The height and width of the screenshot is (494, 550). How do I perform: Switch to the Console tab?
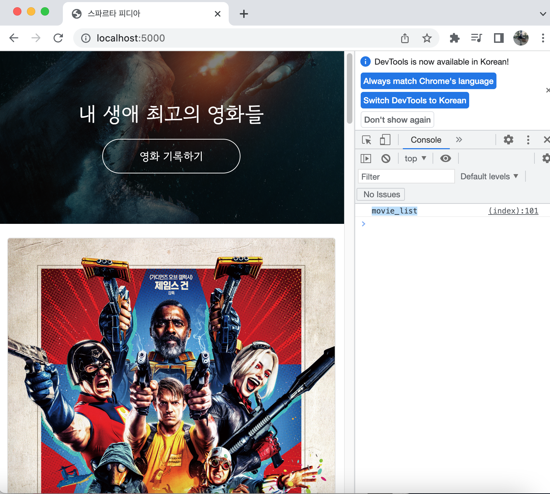(426, 140)
